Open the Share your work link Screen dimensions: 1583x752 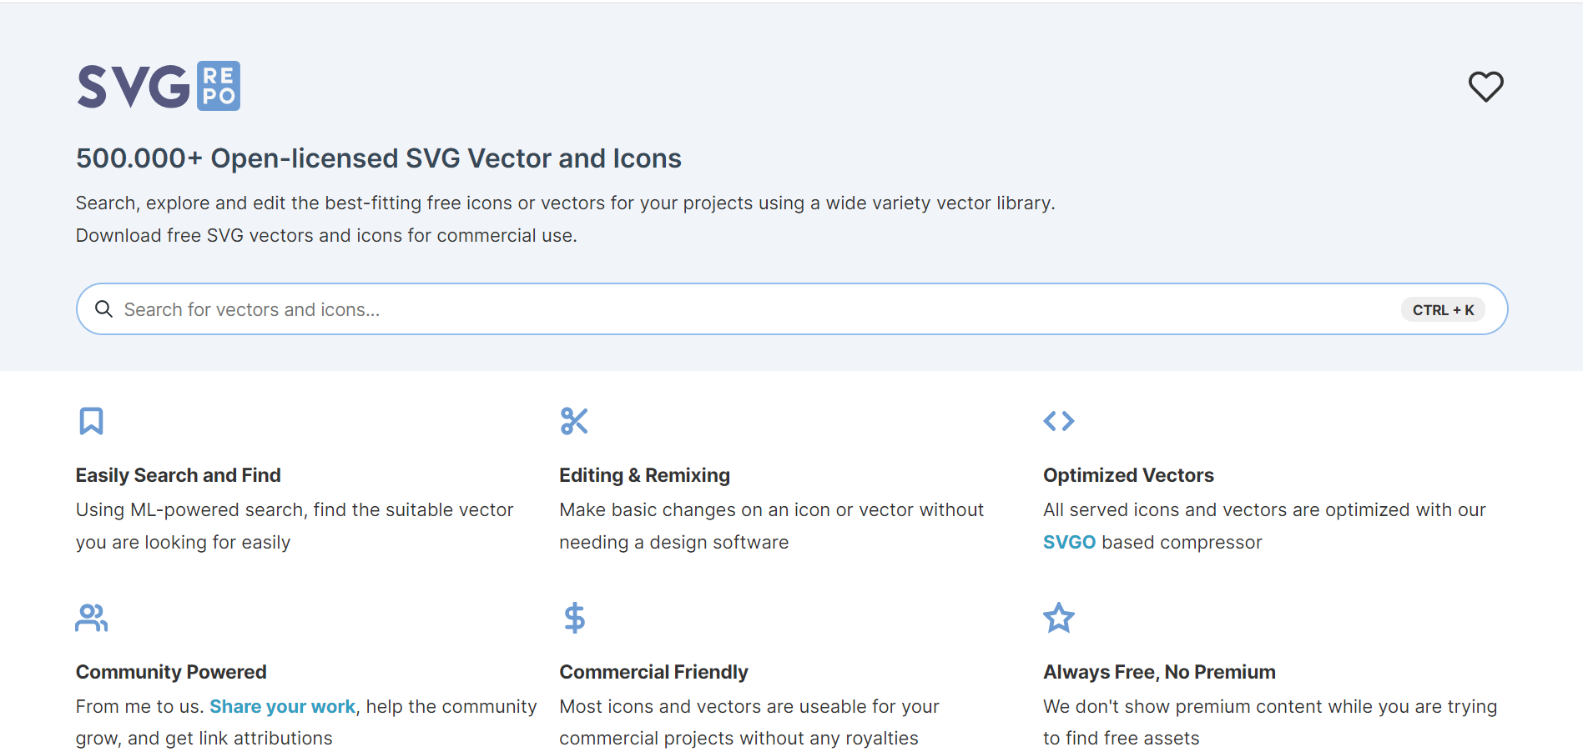tap(282, 706)
